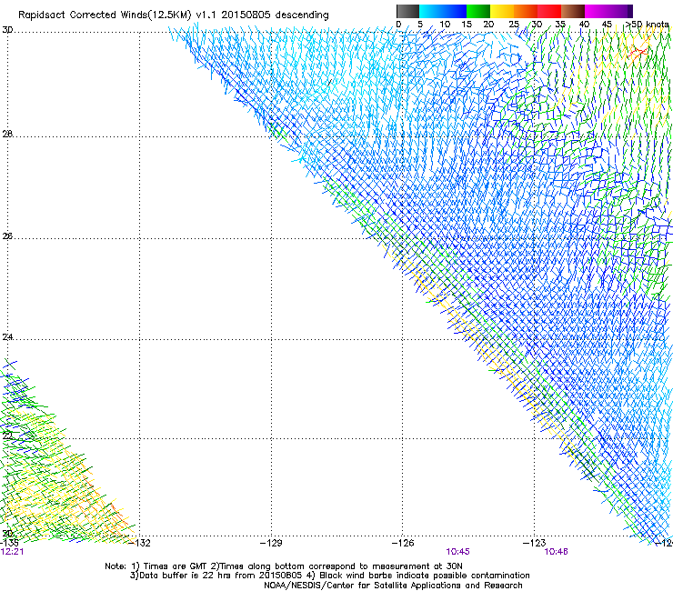673x591 pixels.
Task: Click the purple time stamp '12:21'
Action: [x=12, y=552]
